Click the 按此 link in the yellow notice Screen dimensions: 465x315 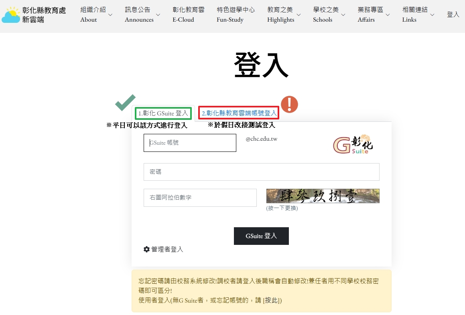[x=272, y=300]
